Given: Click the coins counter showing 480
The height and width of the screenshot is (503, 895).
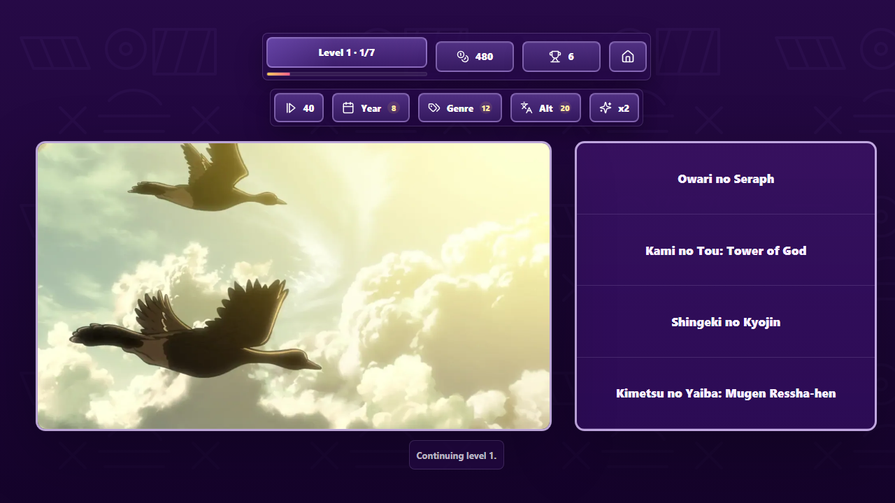Looking at the screenshot, I should click(475, 57).
